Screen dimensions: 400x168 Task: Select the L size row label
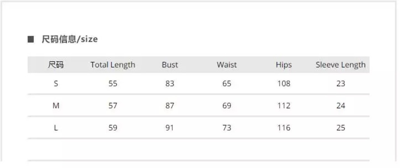[x=56, y=128]
